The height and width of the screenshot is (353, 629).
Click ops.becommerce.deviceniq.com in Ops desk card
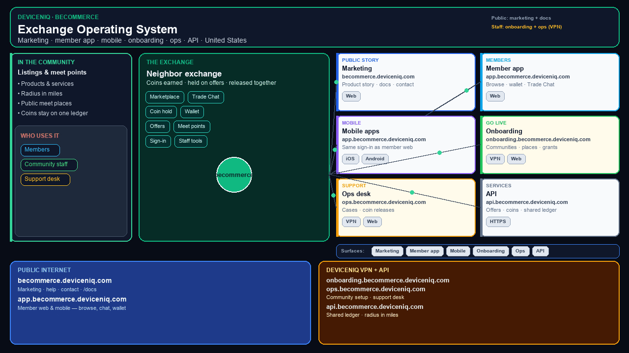click(384, 202)
